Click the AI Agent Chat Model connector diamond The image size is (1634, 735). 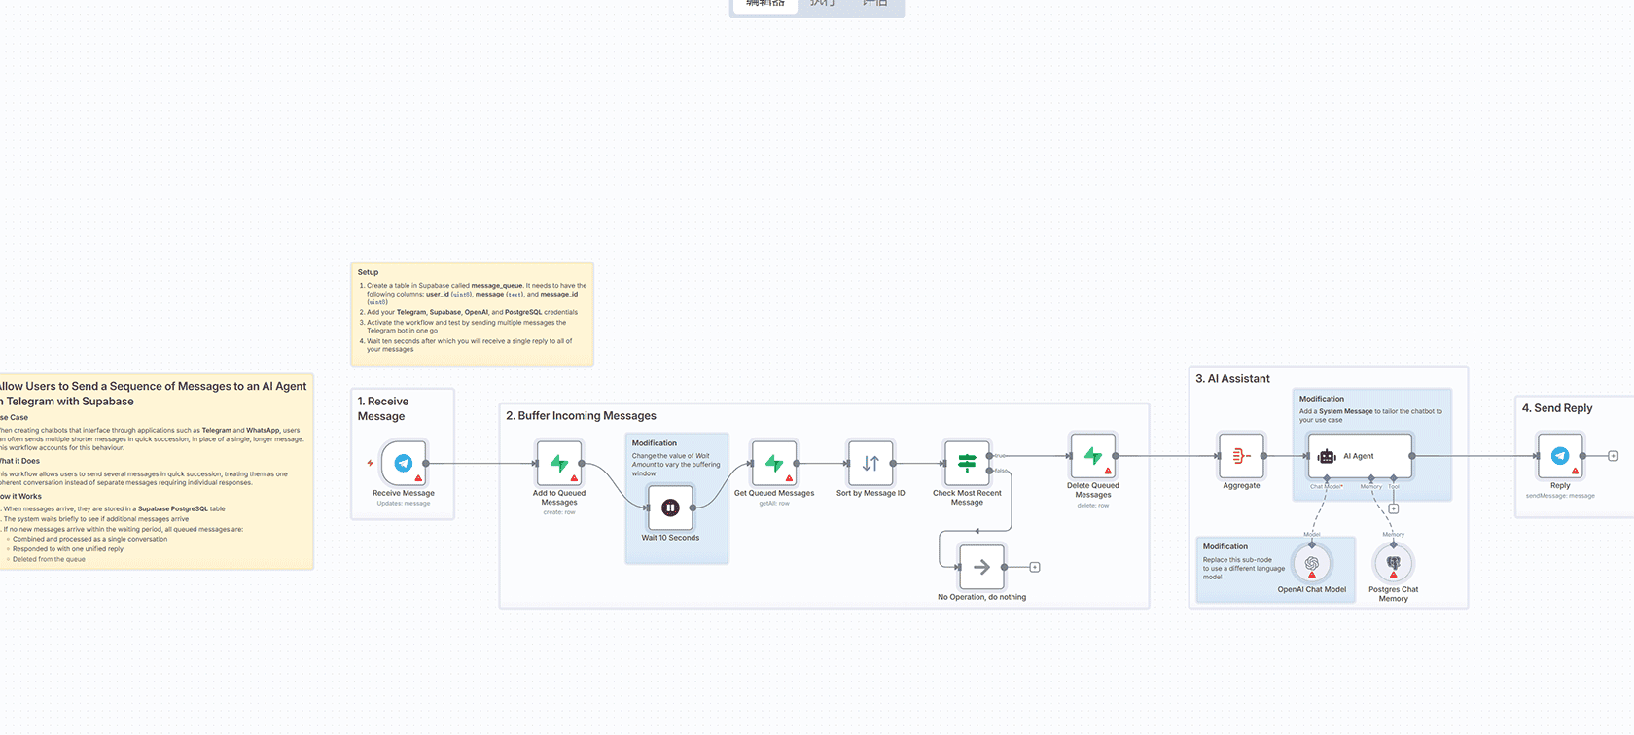[x=1326, y=478]
